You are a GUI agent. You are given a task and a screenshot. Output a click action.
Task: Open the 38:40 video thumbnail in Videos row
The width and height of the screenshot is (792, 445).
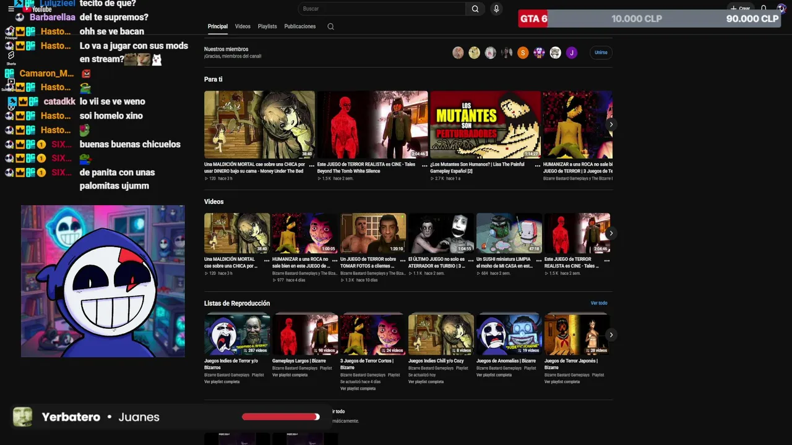point(237,233)
